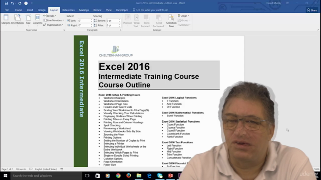The height and width of the screenshot is (180, 321).
Task: Switch to the References tab
Action: pyautogui.click(x=68, y=10)
